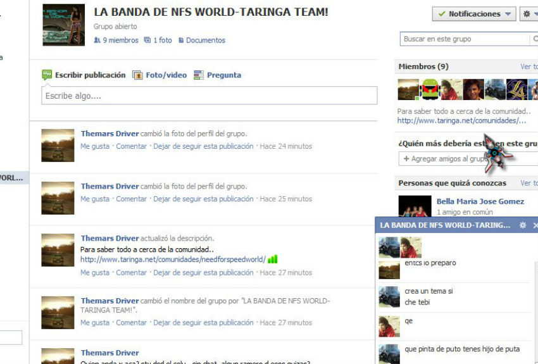Viewport: 538px width, 364px height.
Task: Select the 'Foto/video' tab
Action: point(166,75)
